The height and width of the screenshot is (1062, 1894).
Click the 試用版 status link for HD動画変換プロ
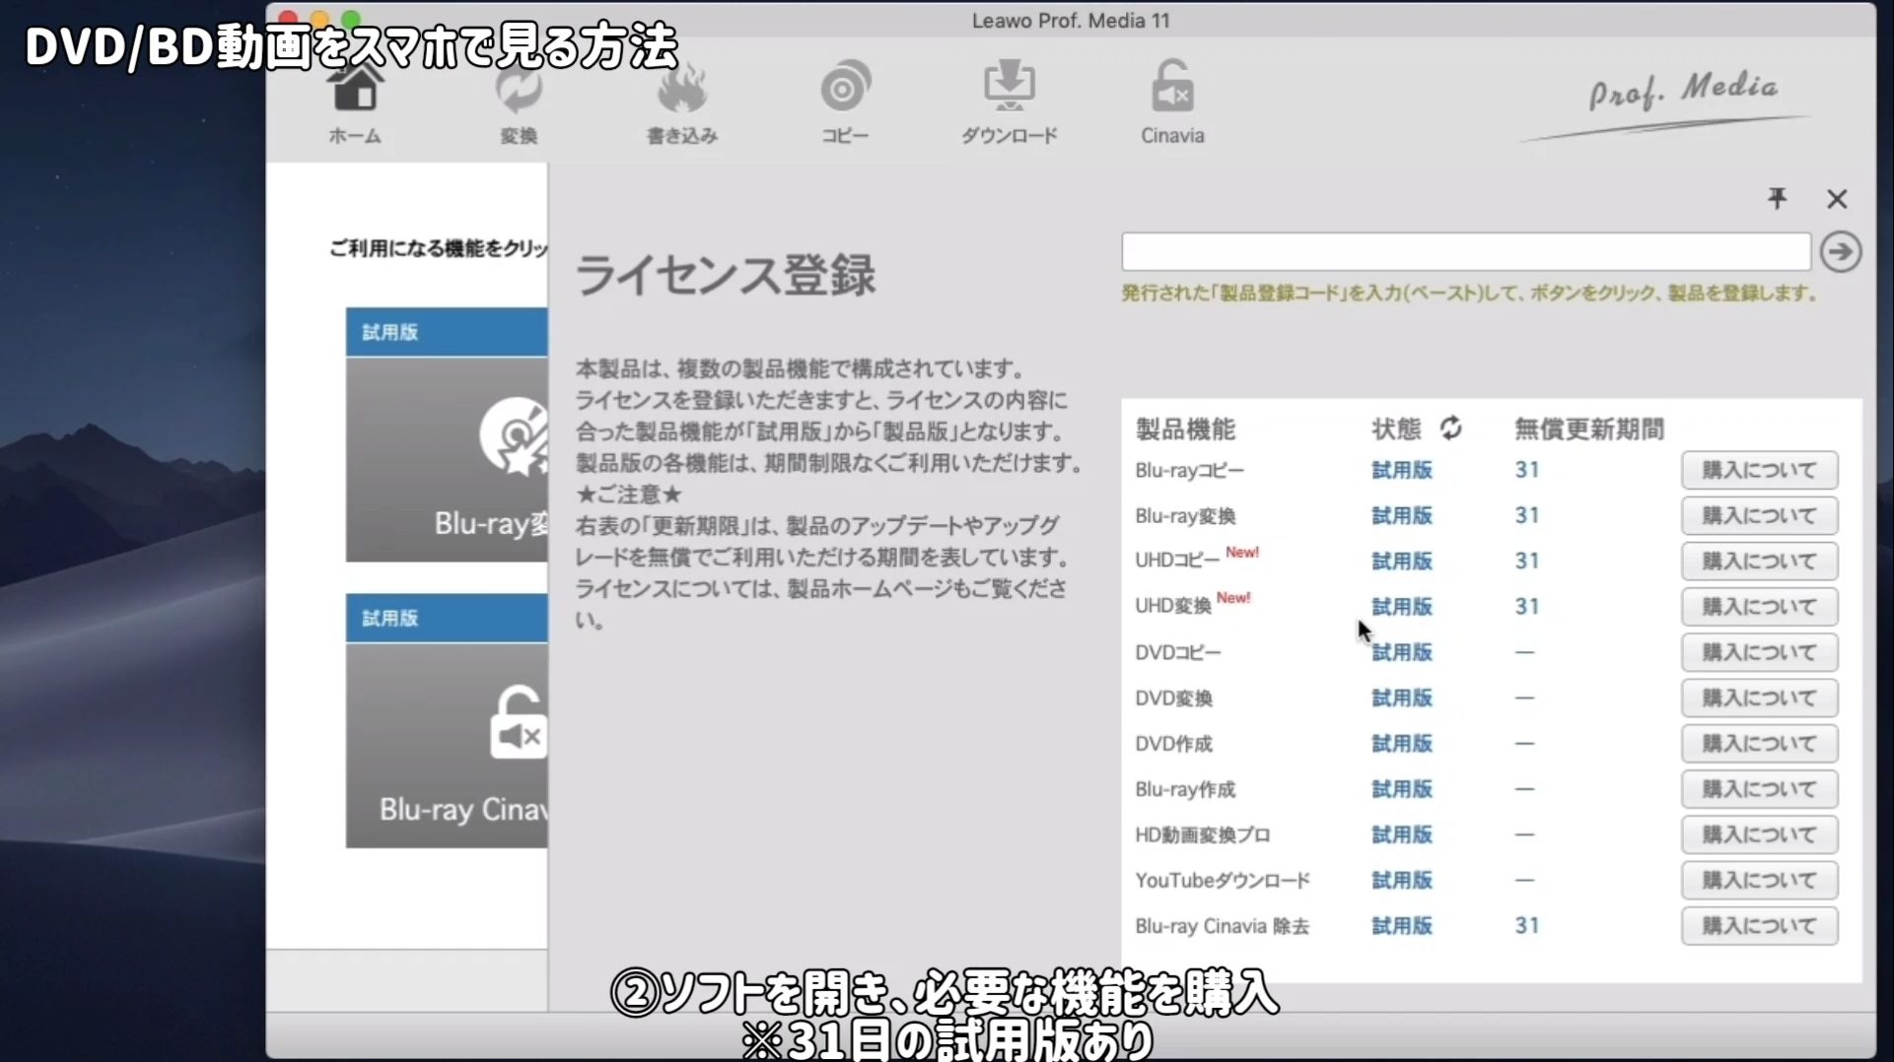point(1401,835)
